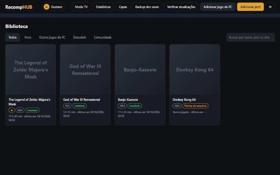Open Estatísticas
The image size is (280, 175).
(103, 7)
